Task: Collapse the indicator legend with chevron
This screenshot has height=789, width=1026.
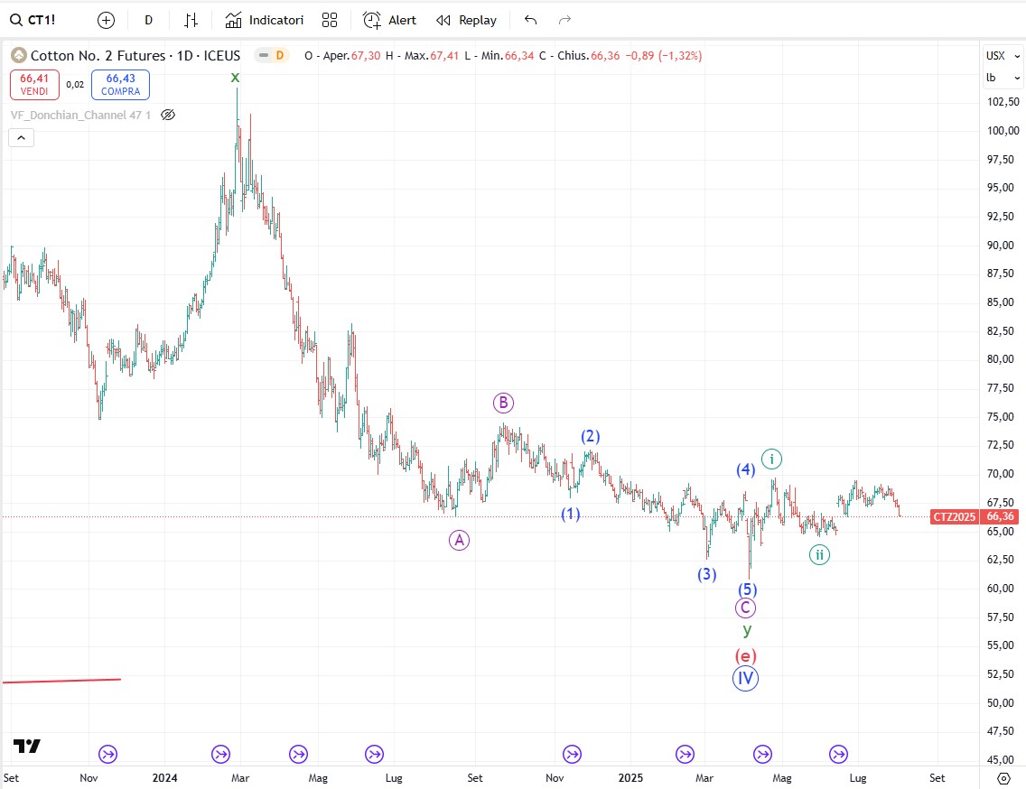Action: 22,138
